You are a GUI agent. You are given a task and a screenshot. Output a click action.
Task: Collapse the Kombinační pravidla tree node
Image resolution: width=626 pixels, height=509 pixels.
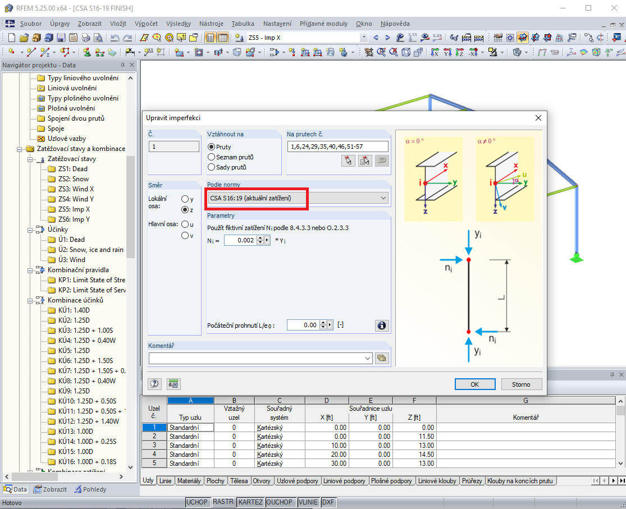pyautogui.click(x=30, y=270)
